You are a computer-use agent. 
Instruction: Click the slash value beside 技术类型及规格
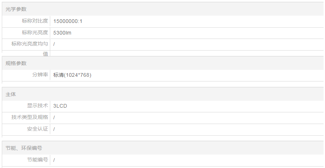tap(54, 117)
